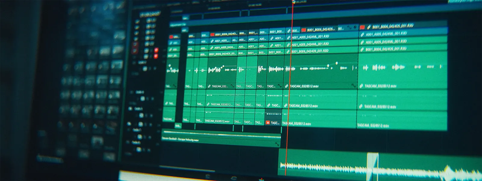This screenshot has height=181, width=482.
Task: Select the B001_B006_0424O5_001.R3D clip under the playhead
Action: click(x=322, y=51)
